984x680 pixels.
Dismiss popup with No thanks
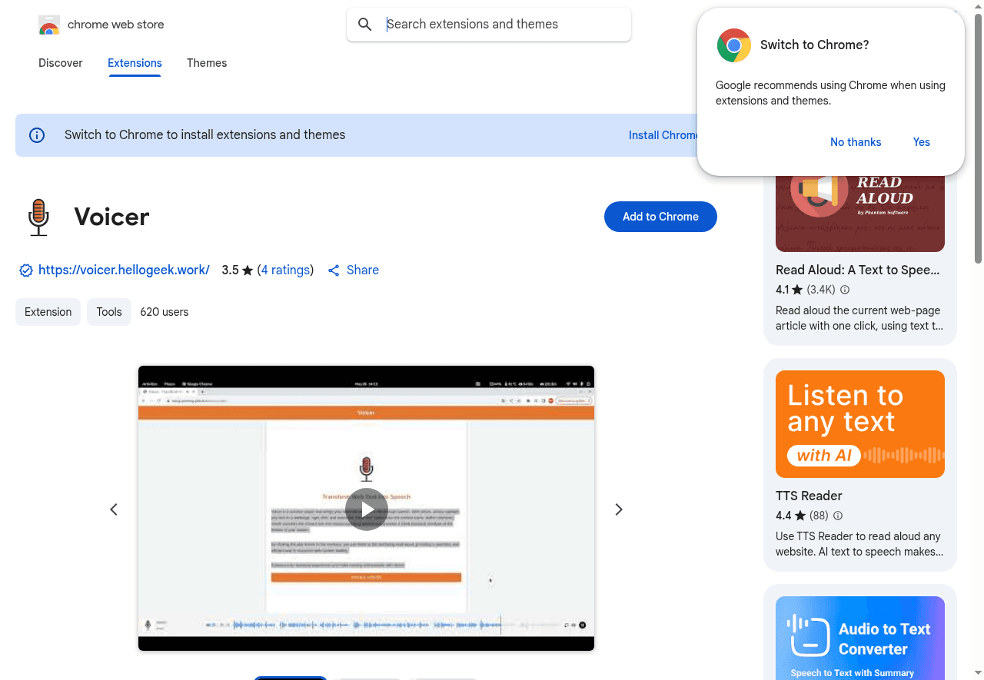[x=856, y=142]
